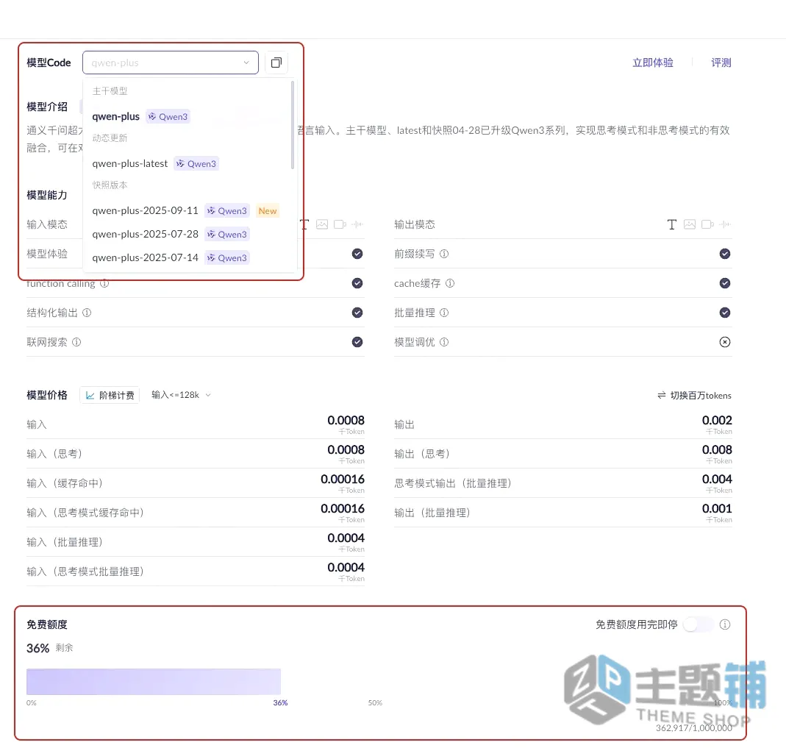The width and height of the screenshot is (786, 748).
Task: Click info icon next to function calling
Action: 104,283
